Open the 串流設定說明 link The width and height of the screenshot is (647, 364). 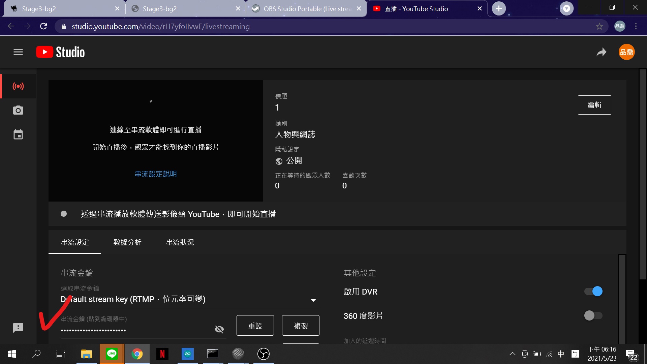click(156, 174)
